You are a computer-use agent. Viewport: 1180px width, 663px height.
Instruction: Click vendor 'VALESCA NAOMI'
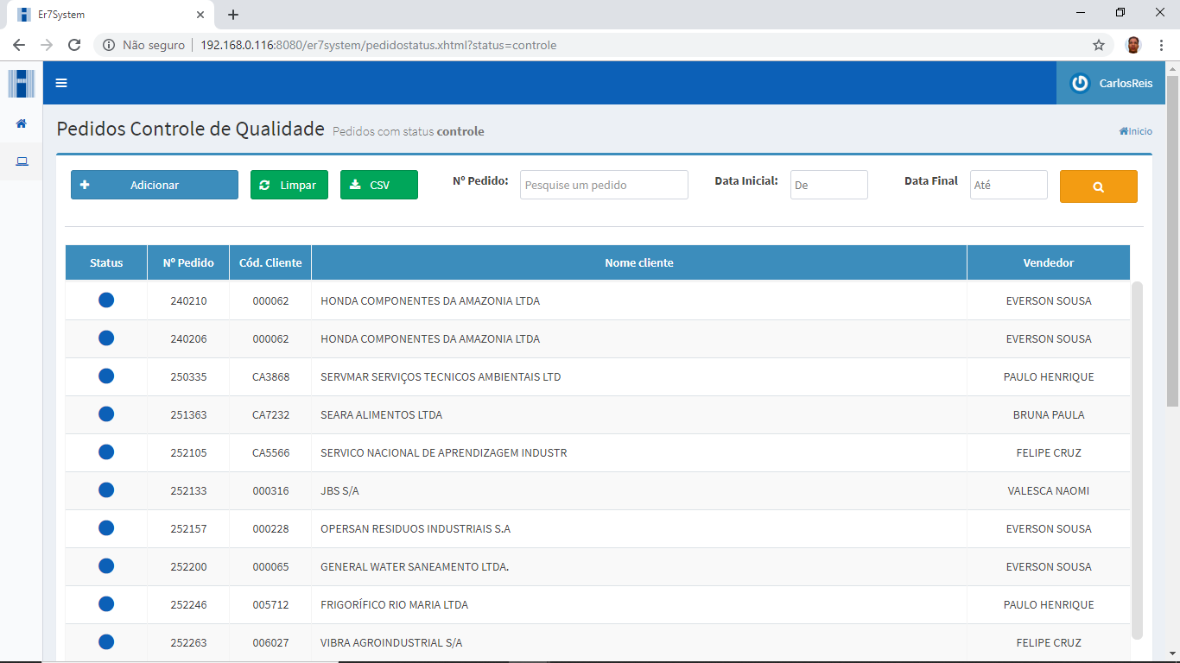pyautogui.click(x=1049, y=491)
